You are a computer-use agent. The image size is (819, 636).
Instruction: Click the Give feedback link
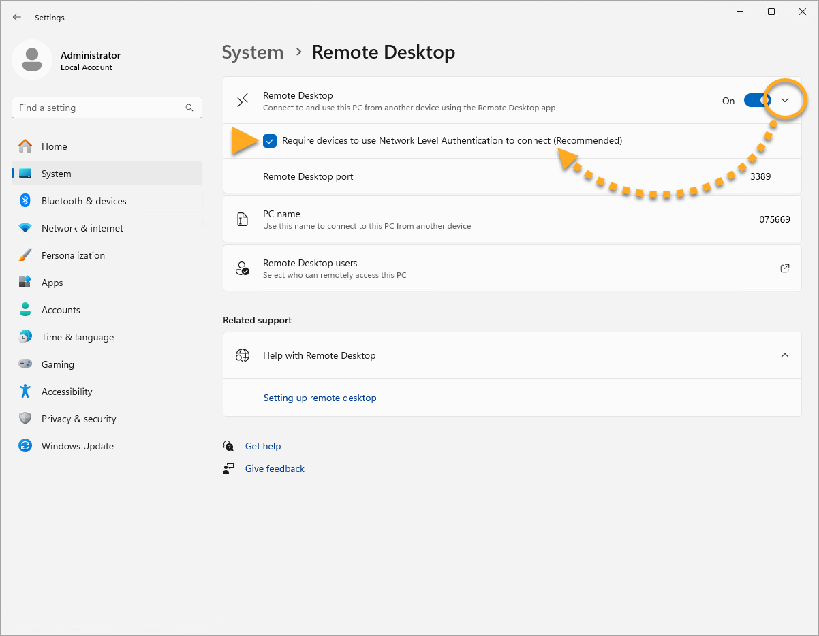[275, 468]
